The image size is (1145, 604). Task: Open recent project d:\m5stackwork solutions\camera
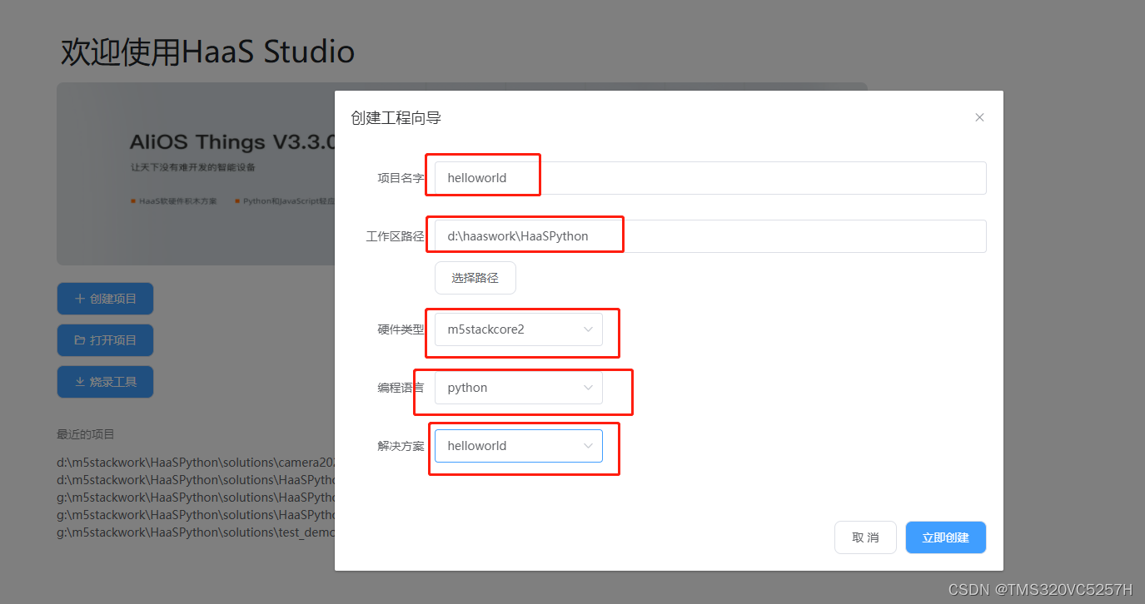click(x=196, y=462)
